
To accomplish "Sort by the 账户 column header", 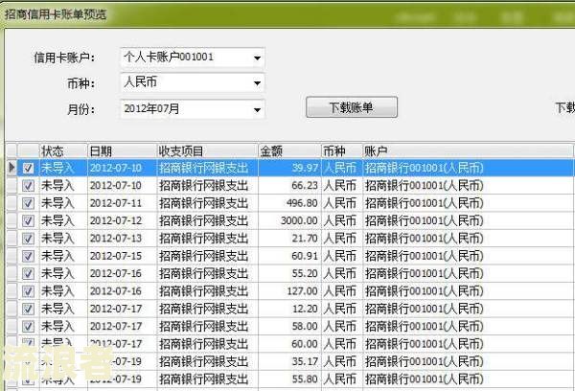I will (x=468, y=151).
